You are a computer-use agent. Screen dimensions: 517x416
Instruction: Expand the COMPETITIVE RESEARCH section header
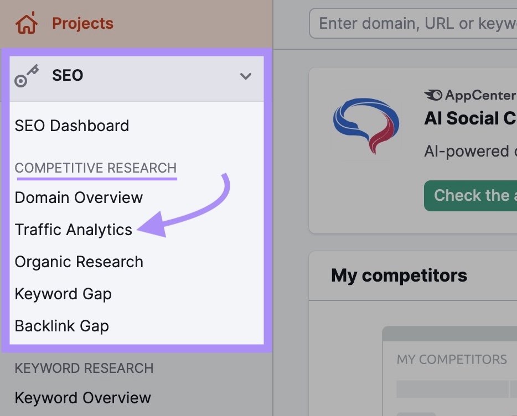pos(96,168)
